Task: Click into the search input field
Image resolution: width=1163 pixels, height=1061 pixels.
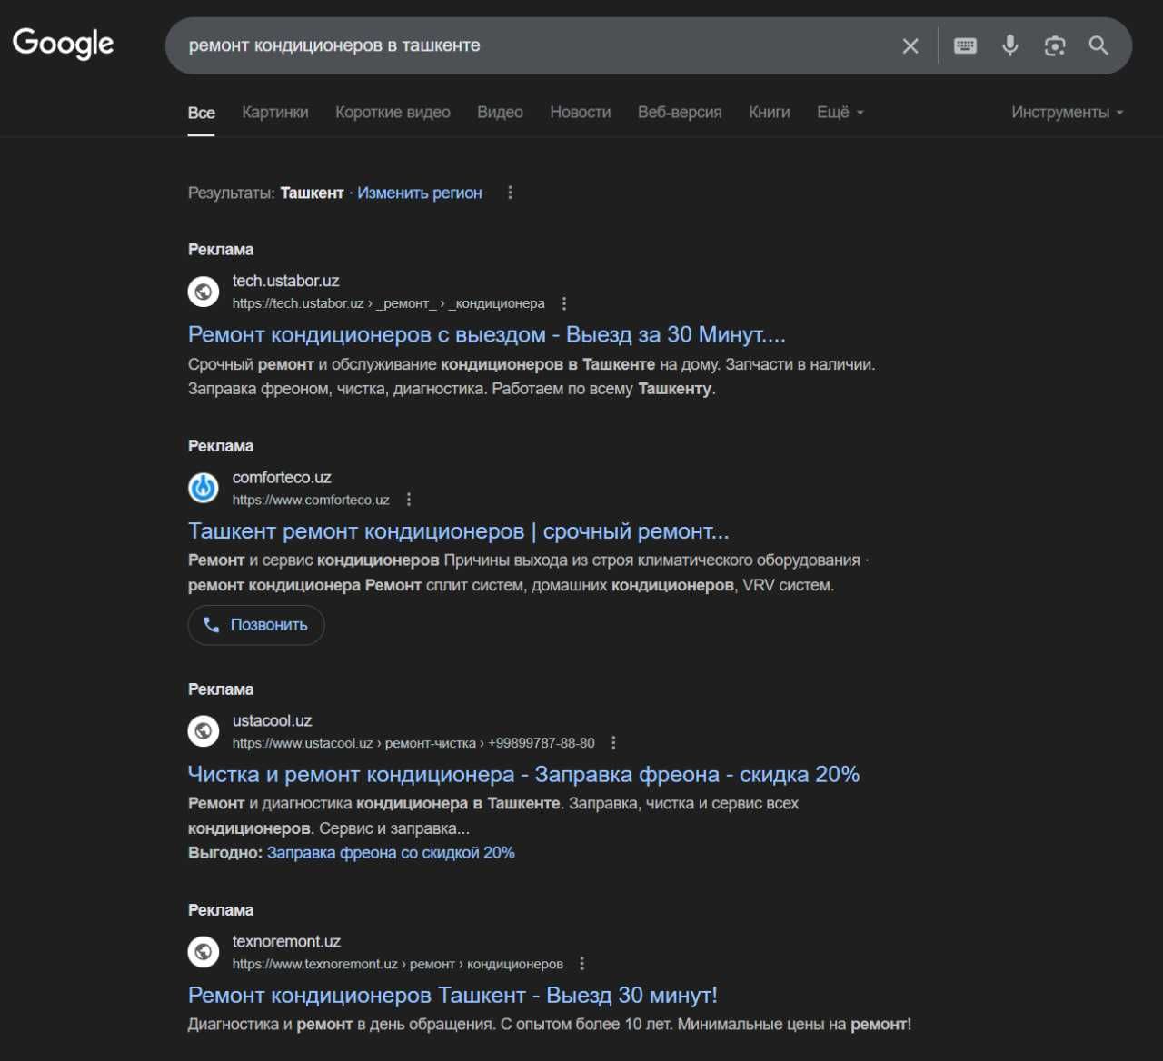Action: click(536, 45)
